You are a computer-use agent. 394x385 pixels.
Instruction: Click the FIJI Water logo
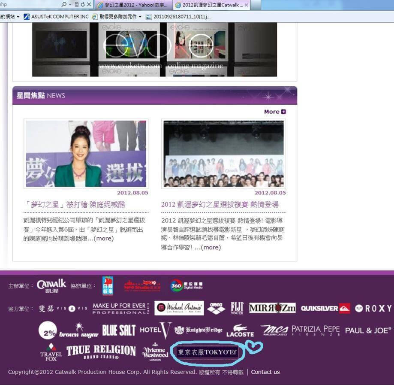[x=237, y=308]
